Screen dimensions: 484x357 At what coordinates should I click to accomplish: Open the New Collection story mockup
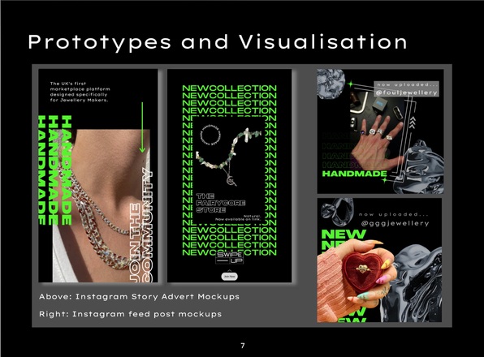click(229, 175)
